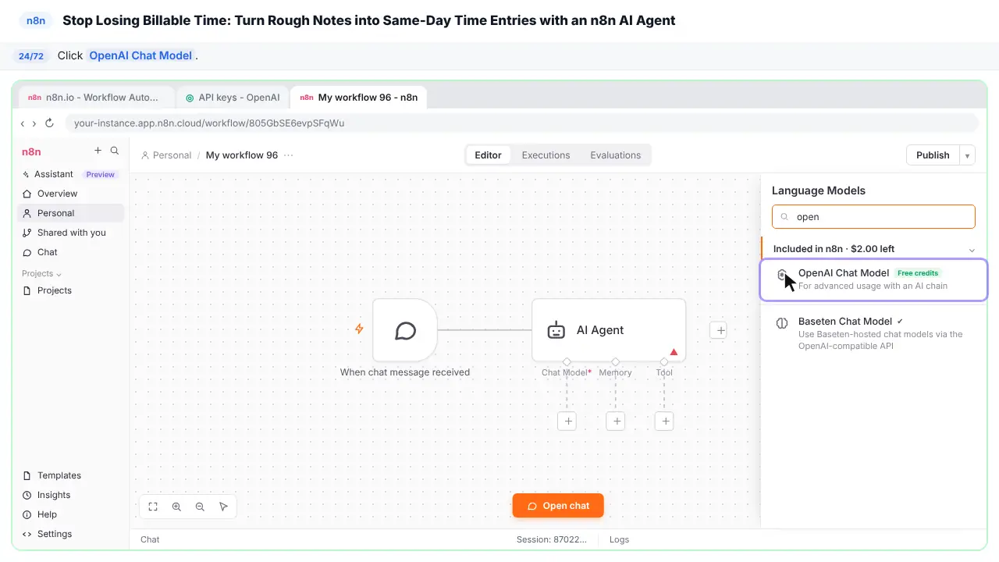This screenshot has height=562, width=999.
Task: Click the pointer tool icon in canvas controls
Action: coord(223,507)
